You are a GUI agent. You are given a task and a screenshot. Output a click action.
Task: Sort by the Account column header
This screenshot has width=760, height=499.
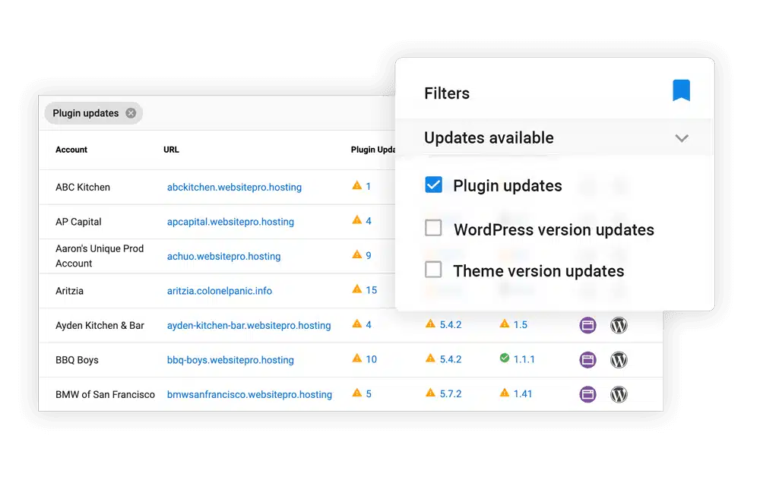pyautogui.click(x=71, y=150)
